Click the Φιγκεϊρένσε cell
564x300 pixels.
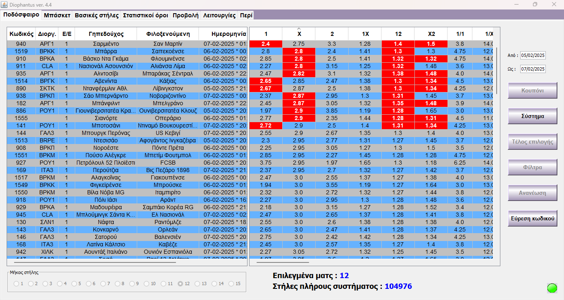(106, 185)
